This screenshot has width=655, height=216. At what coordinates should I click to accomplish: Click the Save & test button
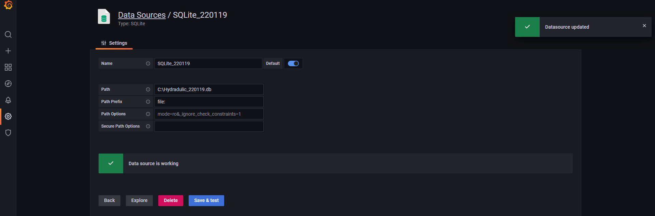click(x=206, y=201)
